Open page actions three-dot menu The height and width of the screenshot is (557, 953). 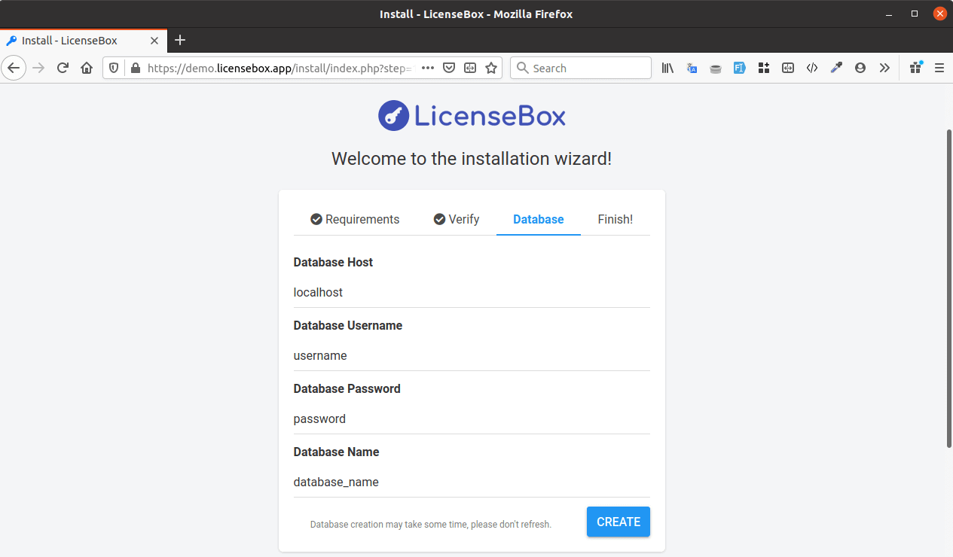(x=428, y=68)
